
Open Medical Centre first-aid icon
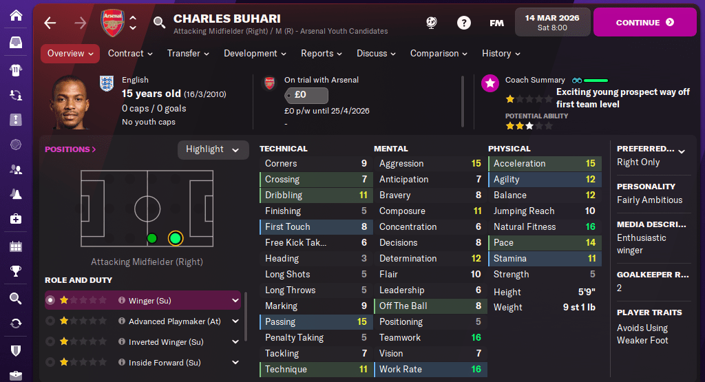tap(16, 219)
